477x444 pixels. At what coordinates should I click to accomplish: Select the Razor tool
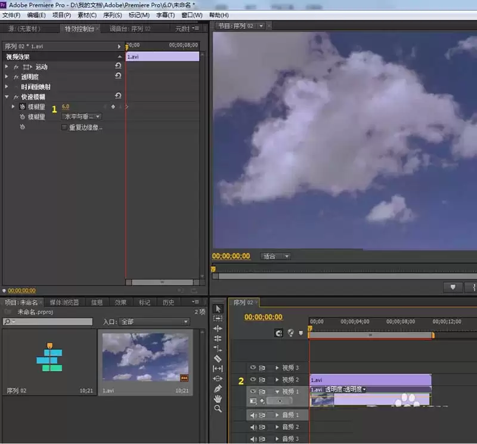pyautogui.click(x=218, y=359)
